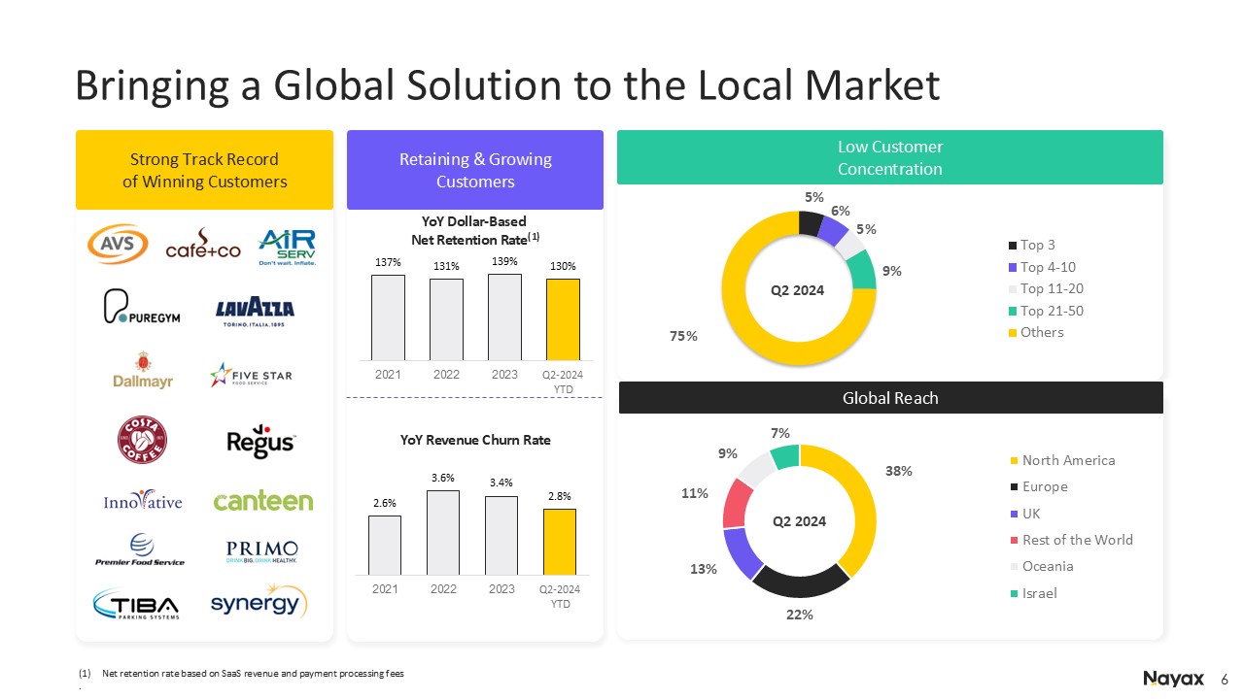Select the Rest of the World legend swatch
1244x699 pixels.
coord(1015,540)
